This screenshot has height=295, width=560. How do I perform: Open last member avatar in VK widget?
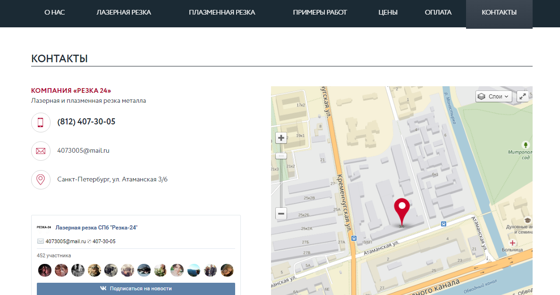[x=227, y=270]
